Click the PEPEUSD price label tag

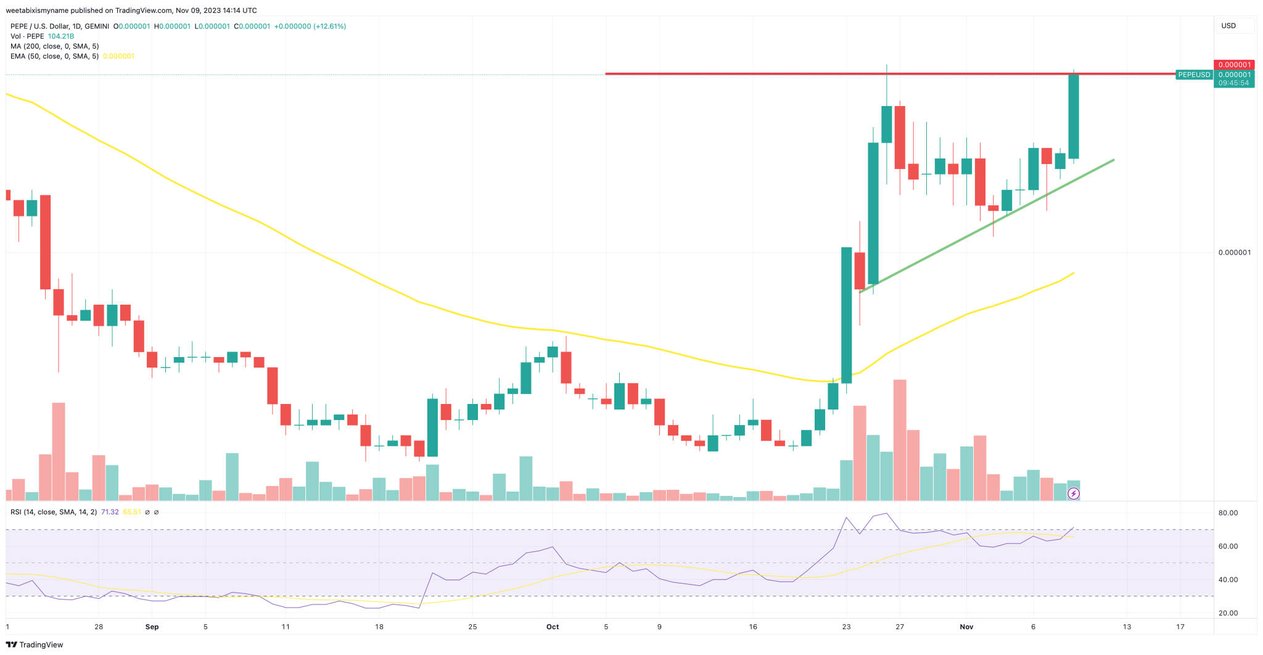(x=1194, y=75)
